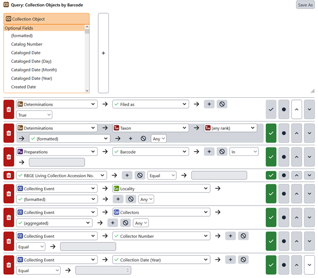The width and height of the screenshot is (318, 278).
Task: Negate the Collector Number filter
Action: (243, 236)
